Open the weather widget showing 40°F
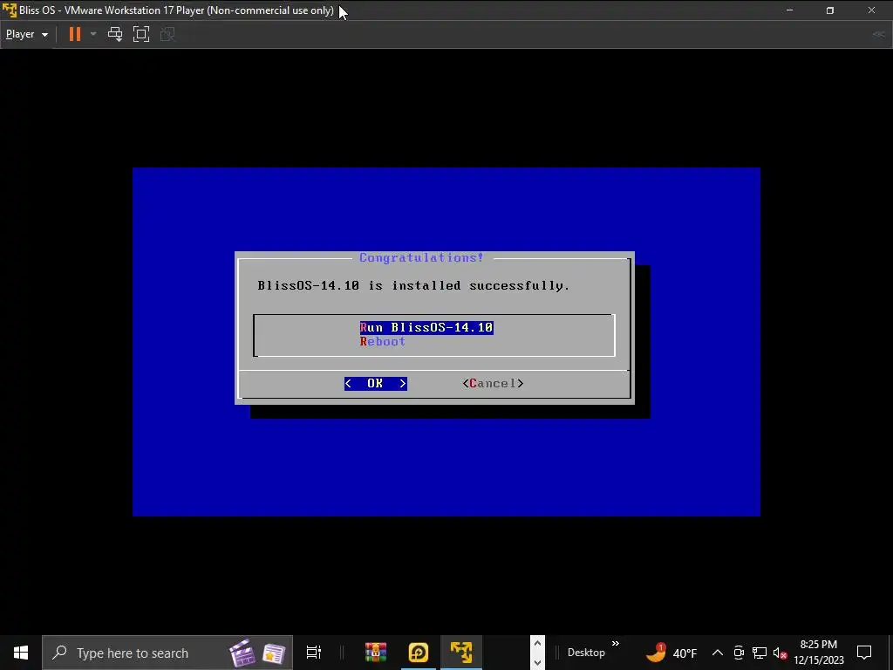The height and width of the screenshot is (670, 893). pyautogui.click(x=672, y=653)
